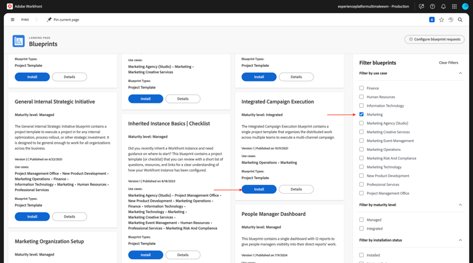Viewport: 473px width, 263px height.
Task: Open the notifications bell
Action: pyautogui.click(x=443, y=6)
